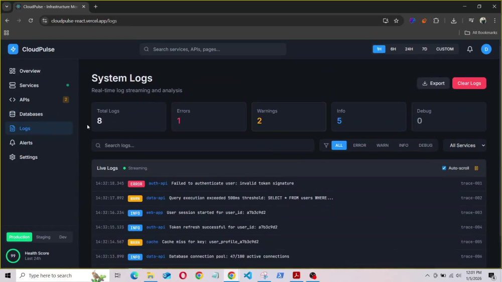The width and height of the screenshot is (502, 282).
Task: Click the Clear Logs button
Action: point(469,83)
